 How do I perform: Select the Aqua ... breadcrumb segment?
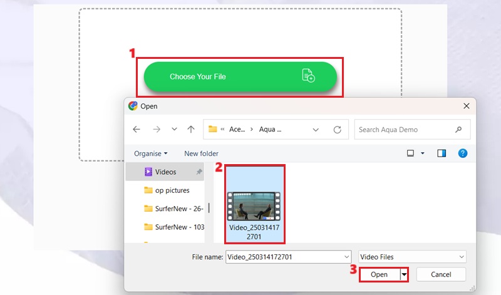click(x=271, y=130)
